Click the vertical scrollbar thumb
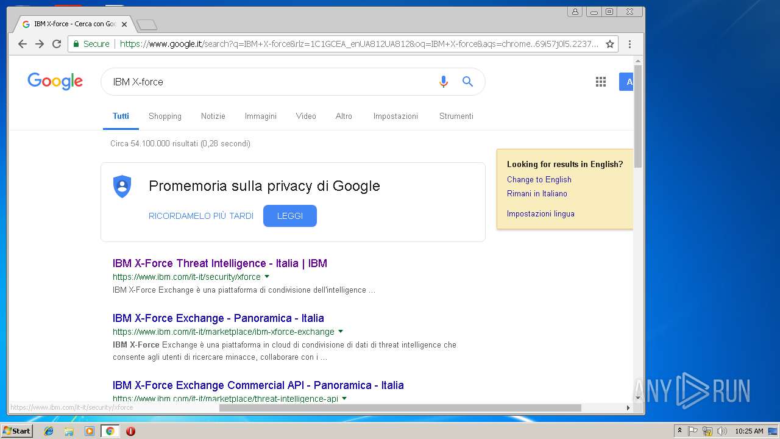 [638, 116]
